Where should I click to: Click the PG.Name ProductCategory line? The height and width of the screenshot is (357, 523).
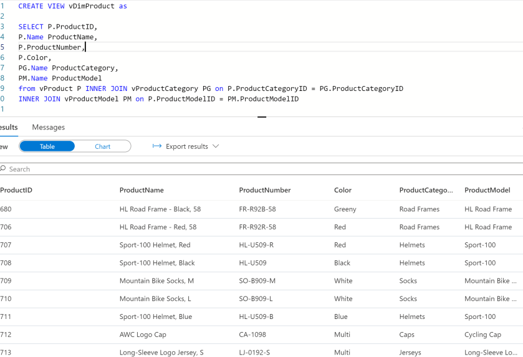point(68,68)
